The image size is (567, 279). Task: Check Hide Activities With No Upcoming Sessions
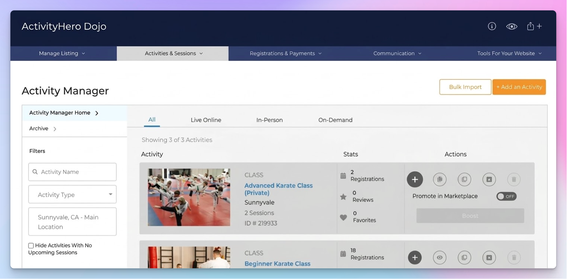[x=31, y=246]
